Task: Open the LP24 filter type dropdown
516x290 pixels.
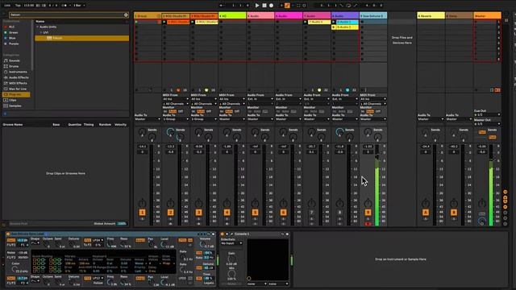Action: click(98, 240)
